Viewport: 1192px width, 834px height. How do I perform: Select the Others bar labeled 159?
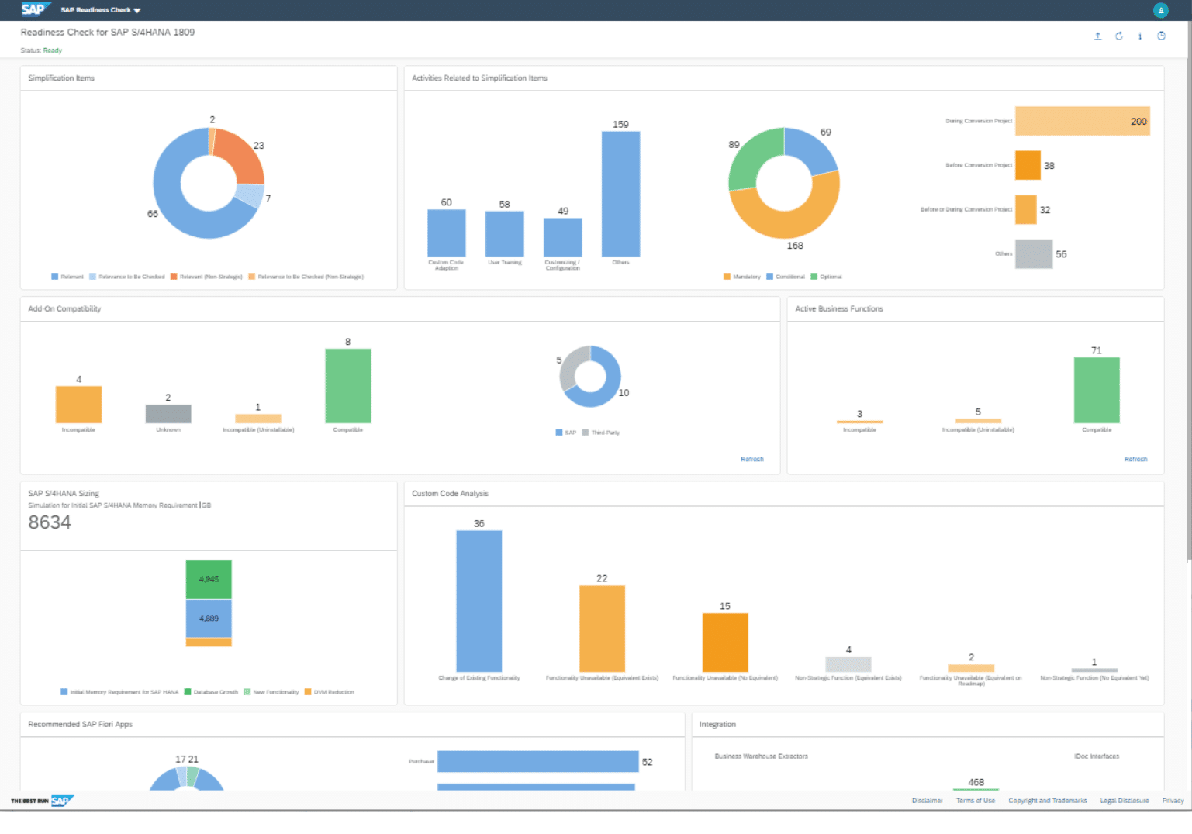pos(620,194)
